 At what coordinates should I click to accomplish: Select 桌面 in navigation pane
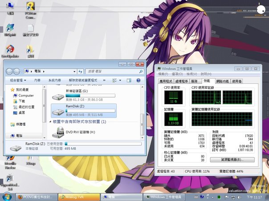tap(19, 113)
